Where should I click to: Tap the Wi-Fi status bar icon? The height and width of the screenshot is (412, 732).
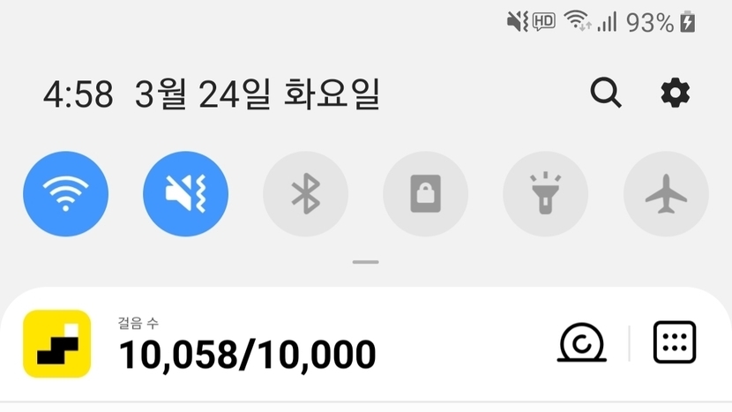578,21
